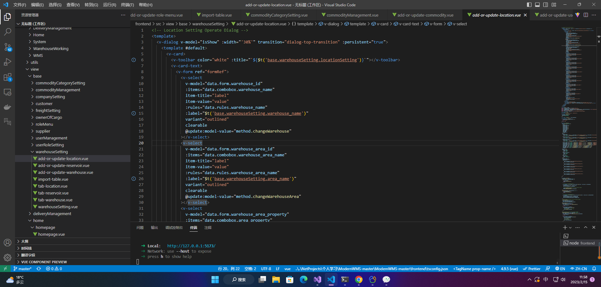601x287 pixels.
Task: Click the v-card breadcrumb item
Action: coord(380,24)
